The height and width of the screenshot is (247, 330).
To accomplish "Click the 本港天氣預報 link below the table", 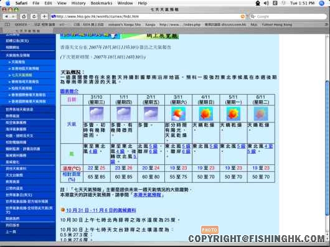I will tap(148, 195).
